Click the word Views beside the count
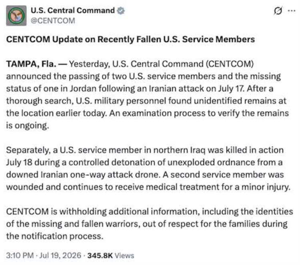 [x=124, y=255]
